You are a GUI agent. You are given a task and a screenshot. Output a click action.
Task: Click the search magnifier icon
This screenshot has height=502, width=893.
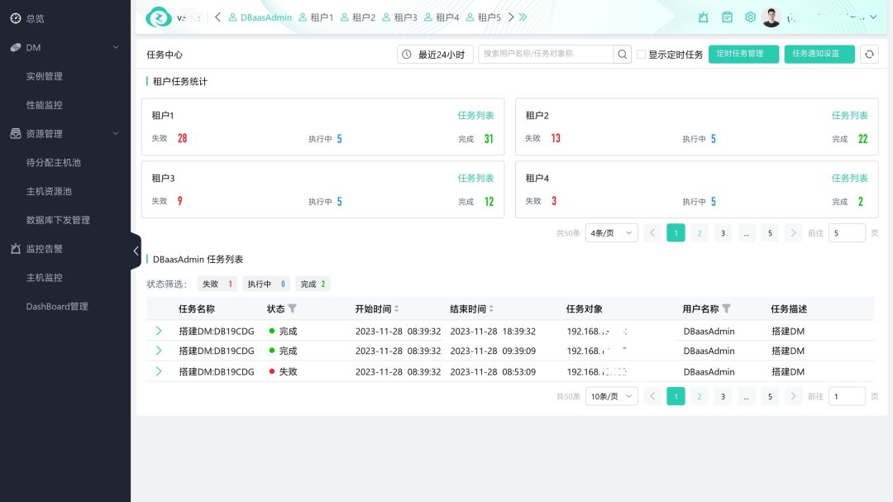point(622,54)
